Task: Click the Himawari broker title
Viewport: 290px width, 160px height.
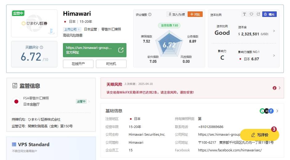Action: coord(77,14)
